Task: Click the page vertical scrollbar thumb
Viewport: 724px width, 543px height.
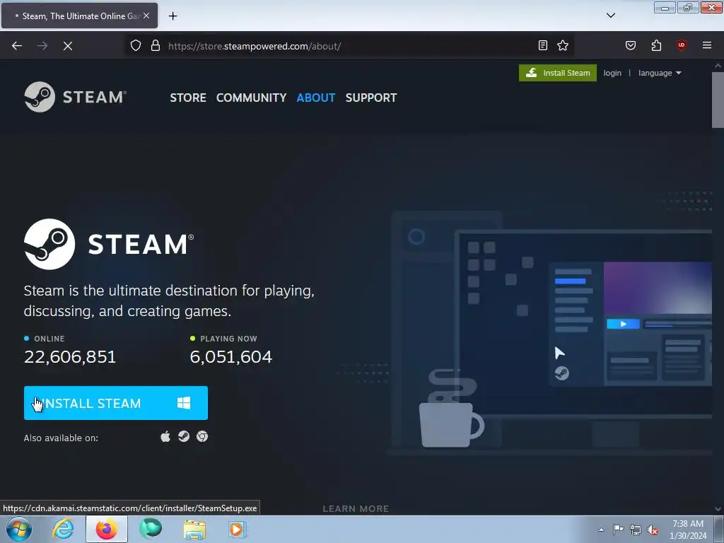Action: point(718,99)
